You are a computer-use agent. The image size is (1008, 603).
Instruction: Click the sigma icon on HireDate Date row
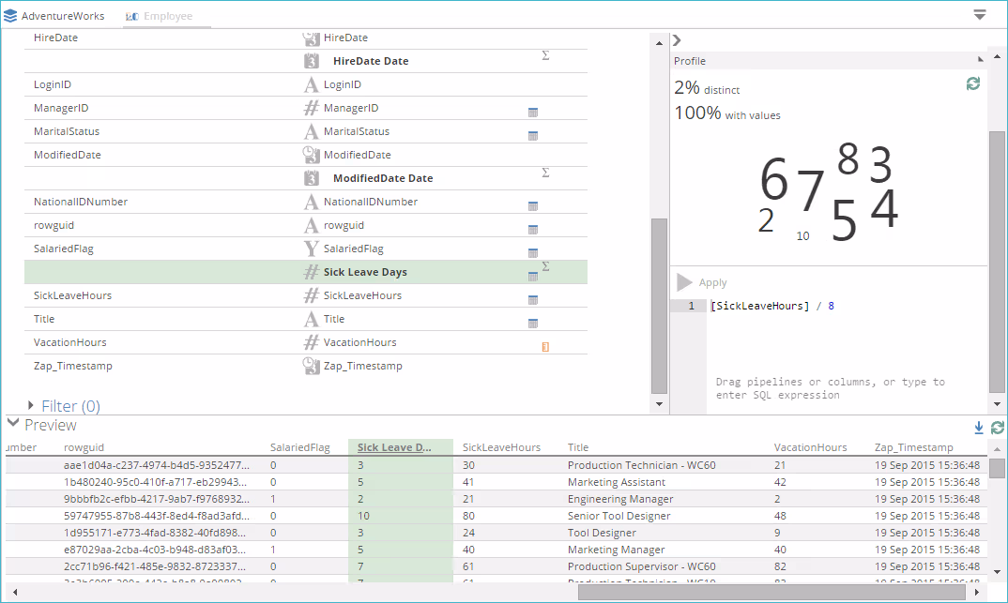click(x=545, y=56)
